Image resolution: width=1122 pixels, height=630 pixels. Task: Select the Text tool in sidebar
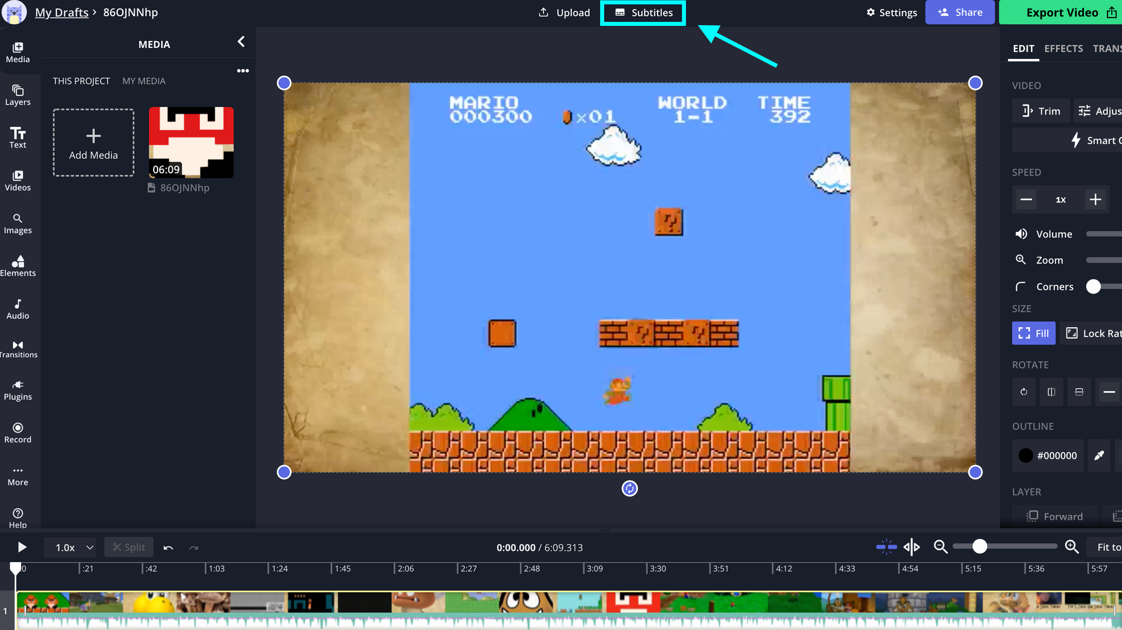point(17,137)
